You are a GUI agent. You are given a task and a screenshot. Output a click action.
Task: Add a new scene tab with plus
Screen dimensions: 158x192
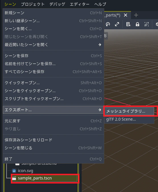point(136,15)
